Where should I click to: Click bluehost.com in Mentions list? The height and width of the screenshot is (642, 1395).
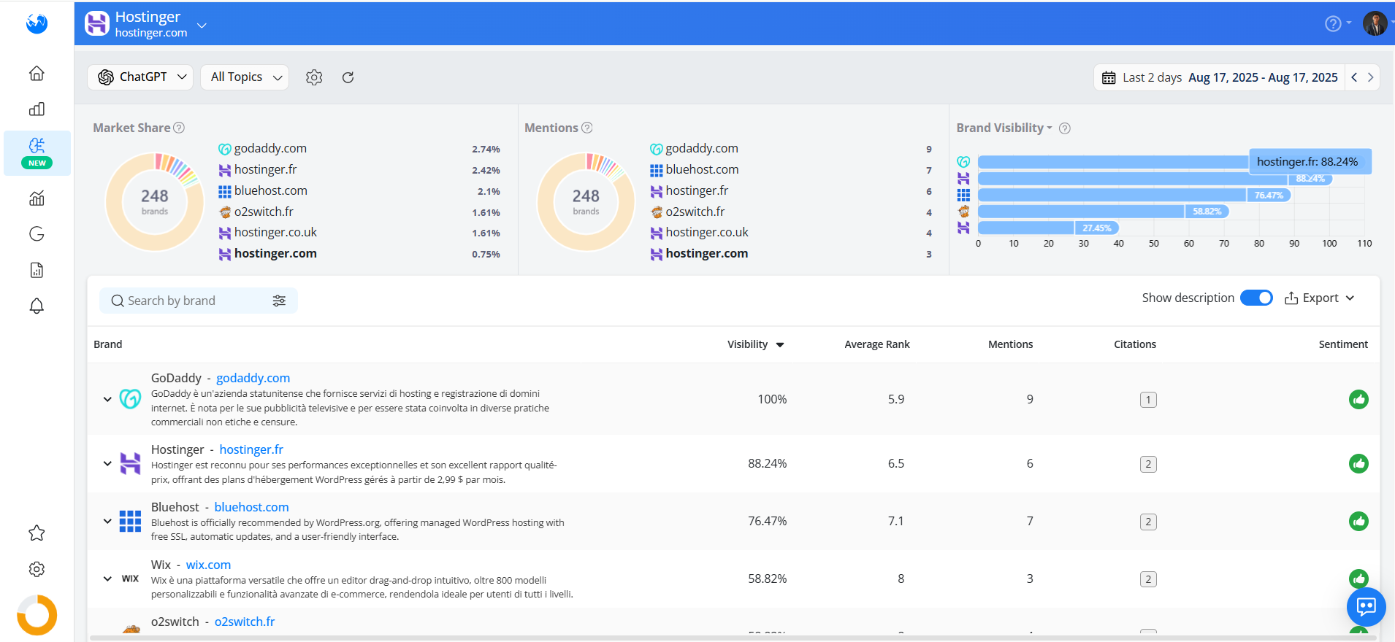tap(702, 169)
